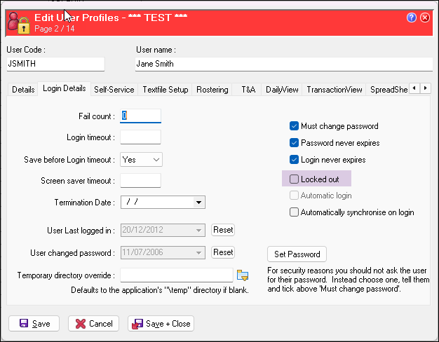Screen dimensions: 439x342
Task: Click the user padlock icon in header
Action: click(18, 22)
